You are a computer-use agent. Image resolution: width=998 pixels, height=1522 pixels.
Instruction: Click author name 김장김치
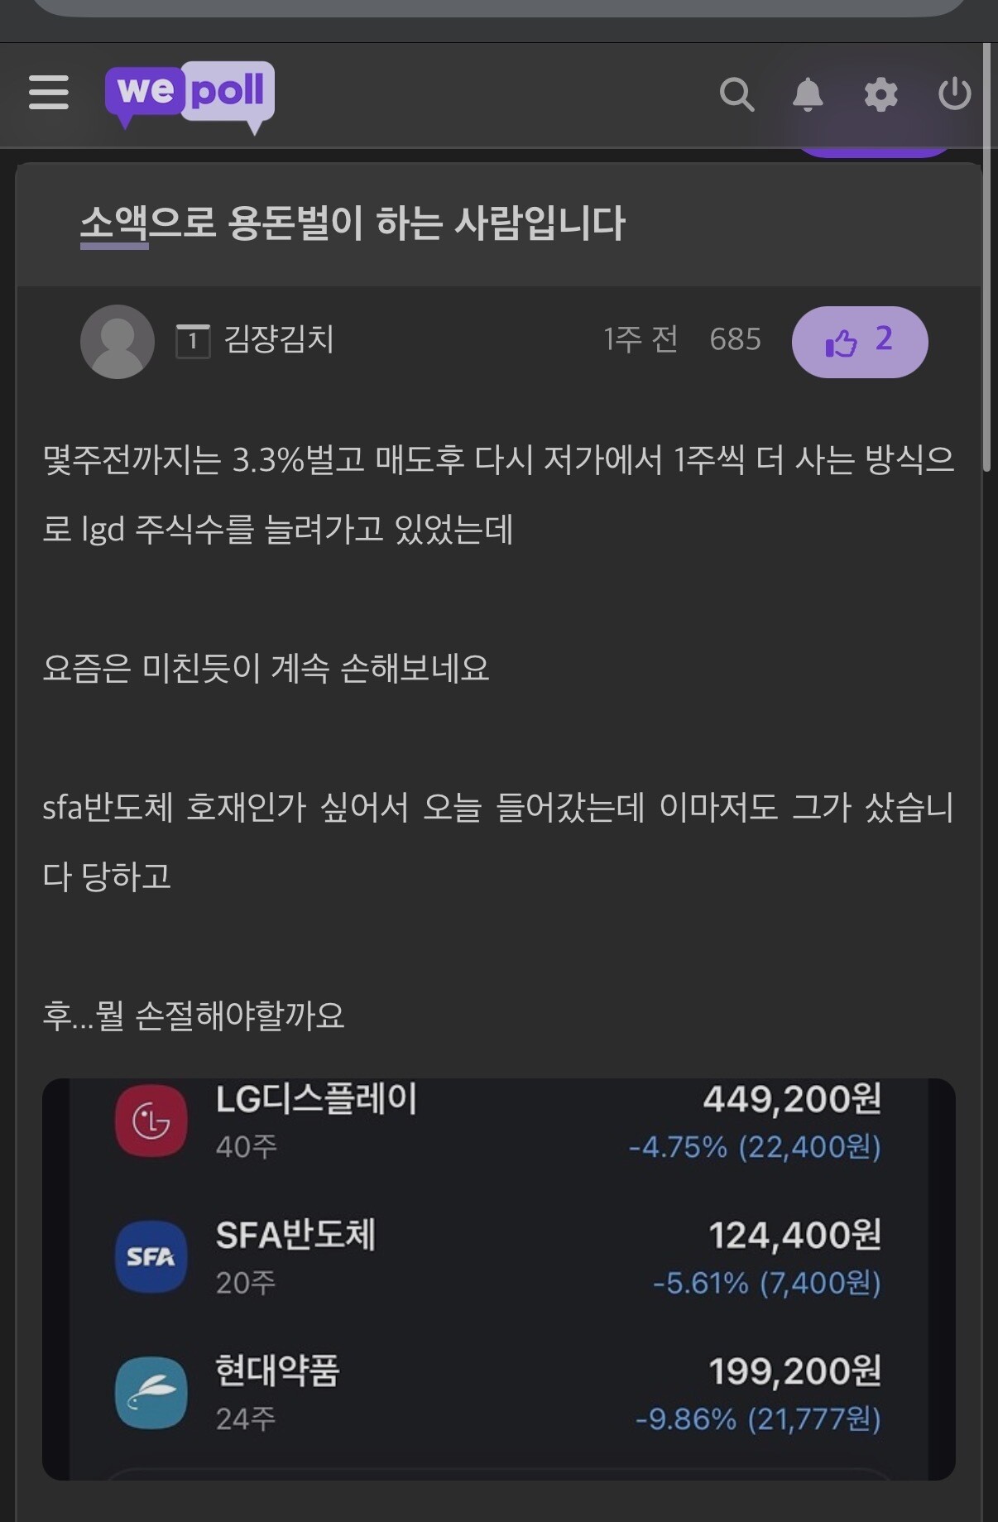coord(279,339)
